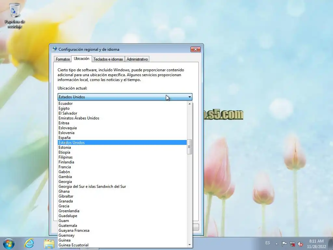Open Windows Explorer from taskbar
The height and width of the screenshot is (250, 333).
pyautogui.click(x=49, y=243)
